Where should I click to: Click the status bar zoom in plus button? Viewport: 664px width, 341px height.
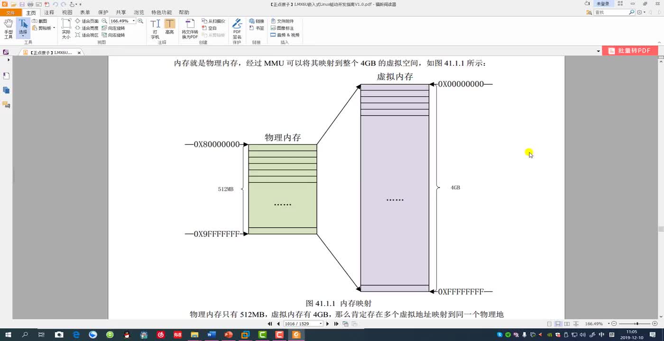point(655,324)
